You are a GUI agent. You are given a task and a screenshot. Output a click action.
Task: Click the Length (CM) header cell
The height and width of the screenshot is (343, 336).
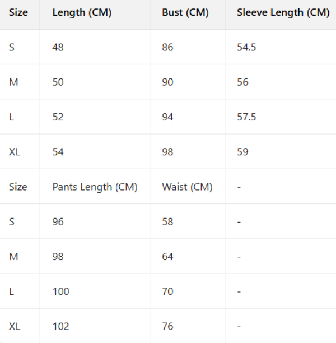click(81, 12)
